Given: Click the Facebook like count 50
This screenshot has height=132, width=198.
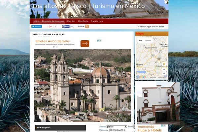Looking at the screenshot, I should 72,26.
